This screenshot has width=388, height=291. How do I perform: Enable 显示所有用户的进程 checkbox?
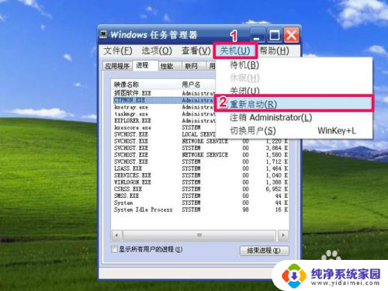point(114,249)
